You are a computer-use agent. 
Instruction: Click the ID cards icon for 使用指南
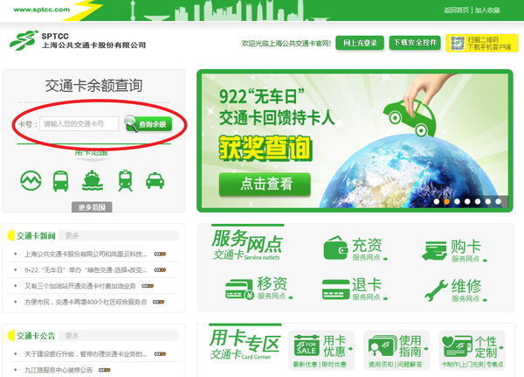click(382, 346)
